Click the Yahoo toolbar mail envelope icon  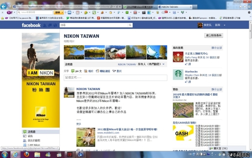click(x=69, y=12)
